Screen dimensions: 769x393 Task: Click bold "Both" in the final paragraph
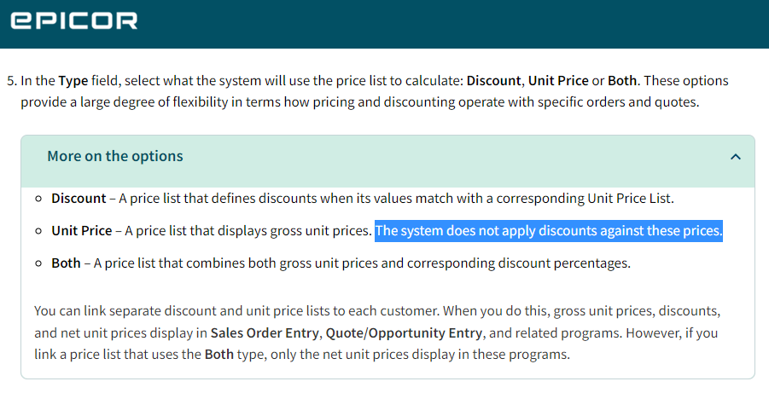(x=219, y=354)
